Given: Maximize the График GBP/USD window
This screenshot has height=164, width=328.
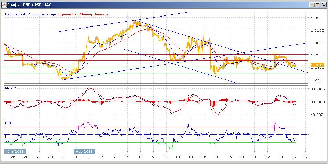Looking at the screenshot, I should (x=318, y=4).
